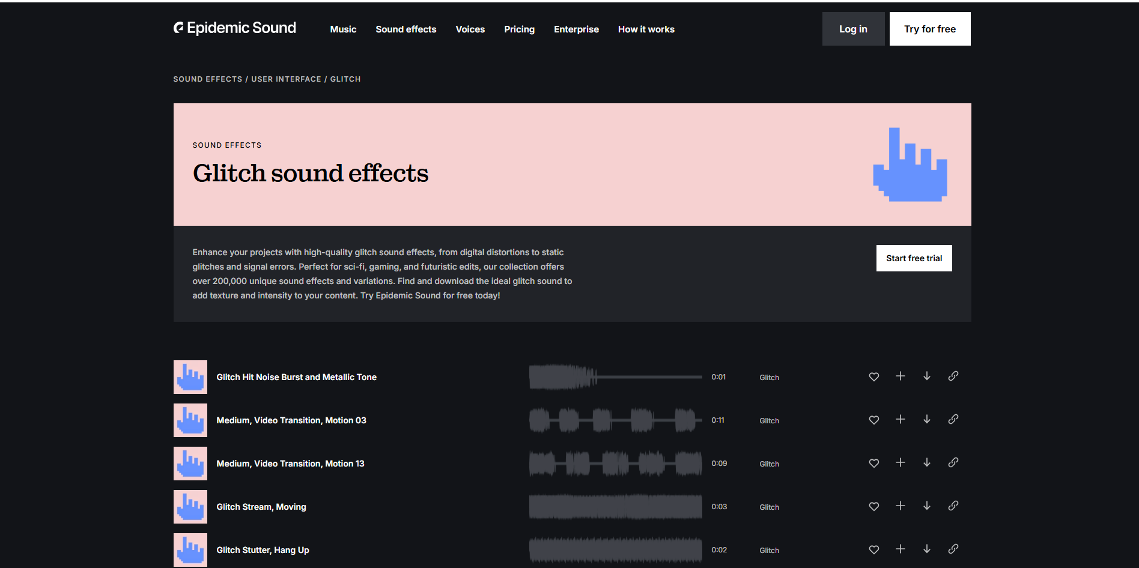Click the Start free trial button

click(914, 258)
